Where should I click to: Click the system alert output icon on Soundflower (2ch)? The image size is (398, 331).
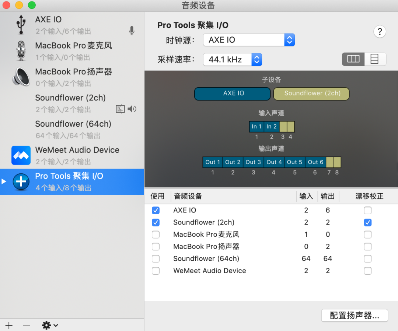(120, 109)
